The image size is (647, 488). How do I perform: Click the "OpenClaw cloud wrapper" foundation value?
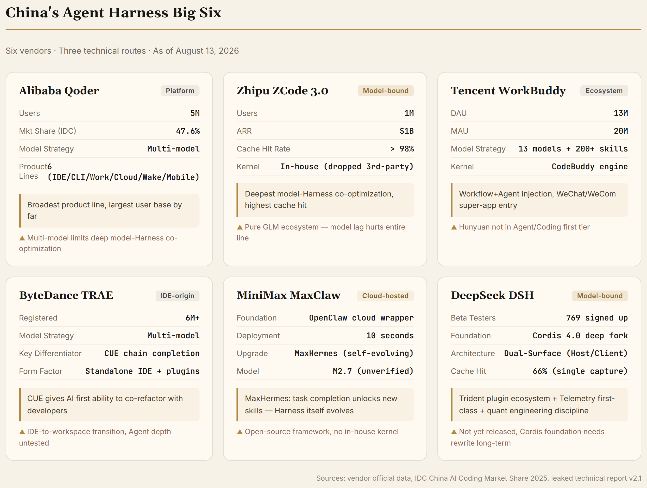coord(361,318)
